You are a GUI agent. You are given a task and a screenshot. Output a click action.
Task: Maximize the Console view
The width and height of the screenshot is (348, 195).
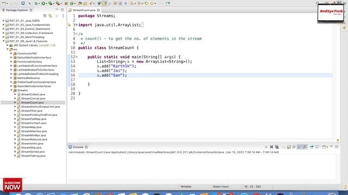pos(337,147)
